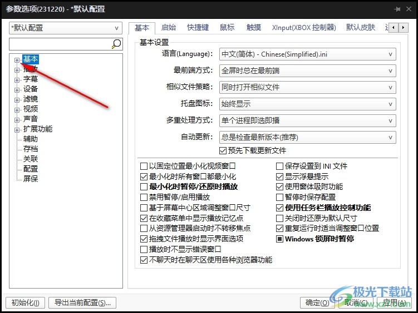Check 从资源管理器启动时不转移焦点
The width and height of the screenshot is (418, 313).
point(144,228)
